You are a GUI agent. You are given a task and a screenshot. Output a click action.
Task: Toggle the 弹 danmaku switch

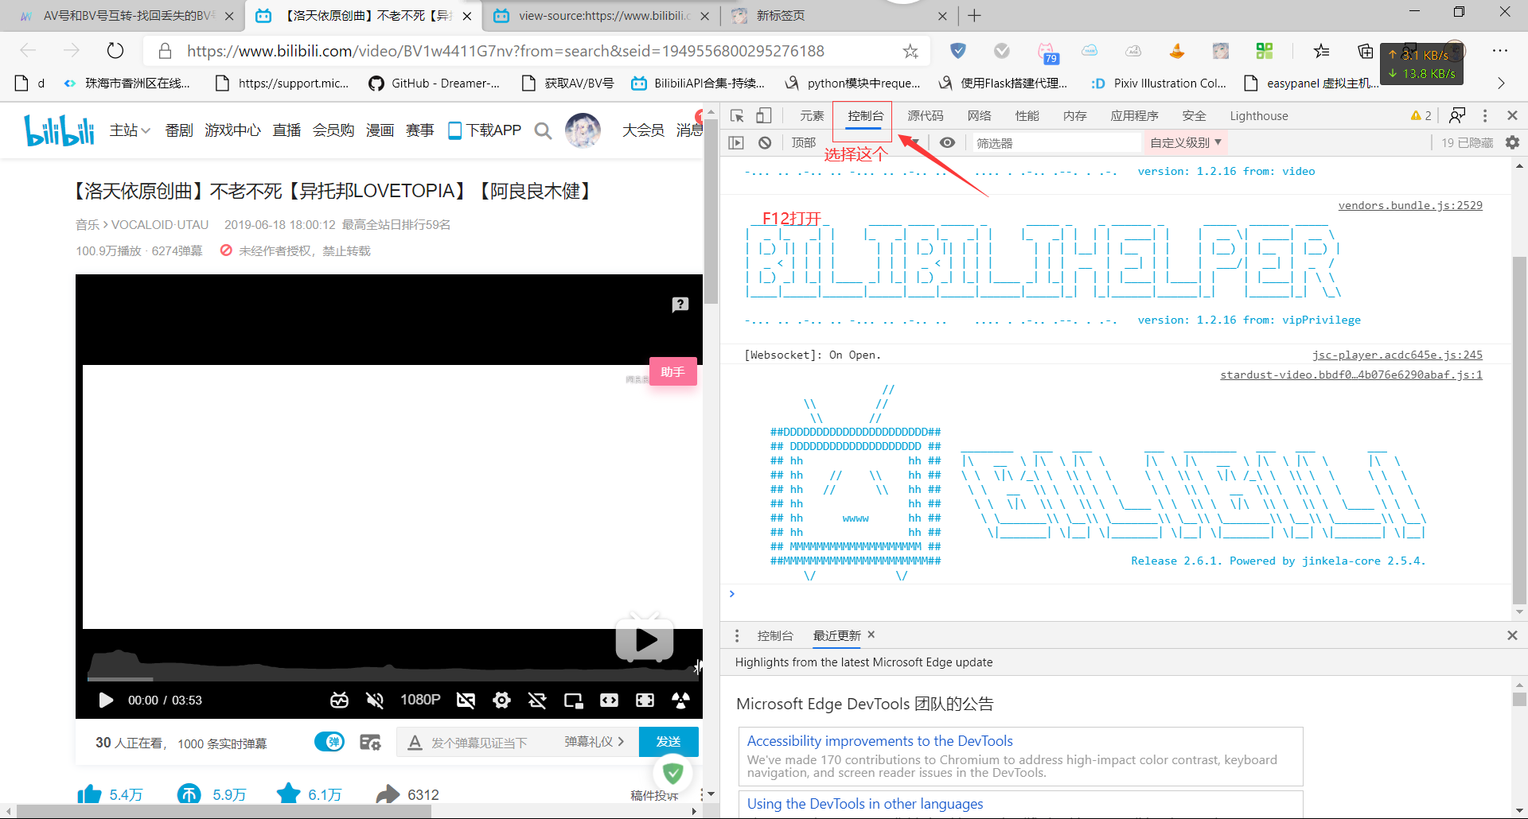329,742
